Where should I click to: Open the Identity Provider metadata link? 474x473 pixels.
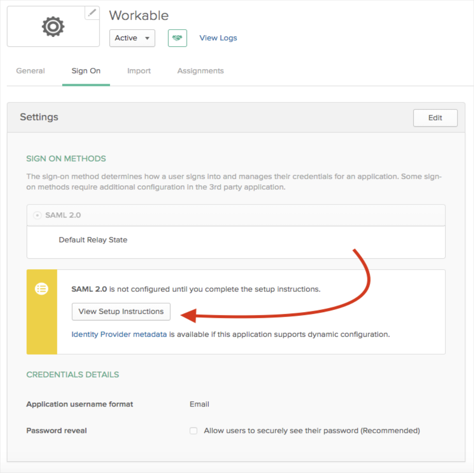coord(119,334)
